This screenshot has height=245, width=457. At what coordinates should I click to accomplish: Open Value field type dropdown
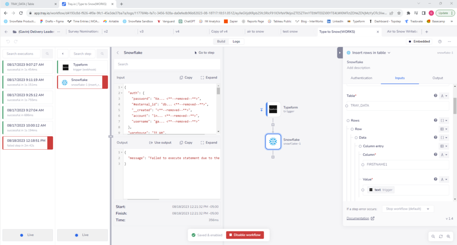[444, 180]
